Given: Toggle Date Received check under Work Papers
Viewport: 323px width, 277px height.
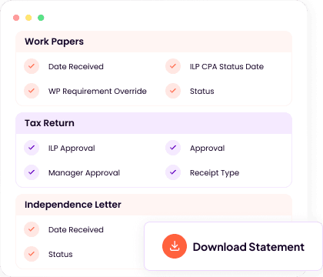Looking at the screenshot, I should click(x=32, y=66).
